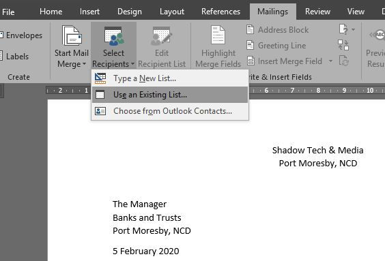385x261 pixels.
Task: Choose Use an Existing List menu item
Action: 170,95
